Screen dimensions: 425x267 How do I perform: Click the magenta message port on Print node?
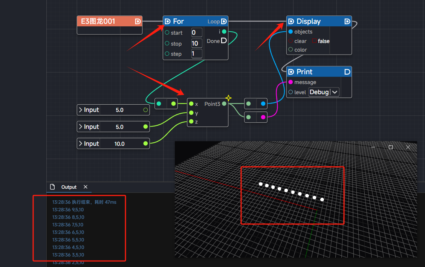(x=290, y=82)
